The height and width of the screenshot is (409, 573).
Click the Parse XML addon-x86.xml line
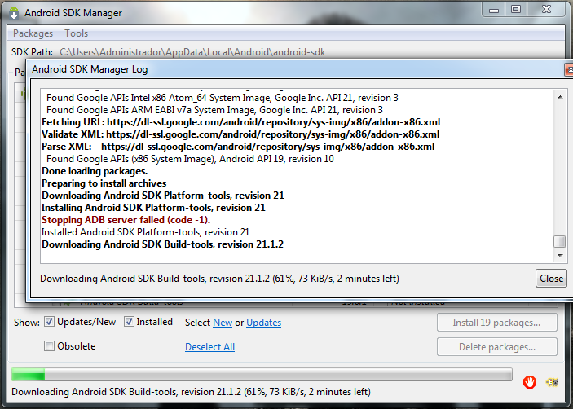pyautogui.click(x=238, y=147)
